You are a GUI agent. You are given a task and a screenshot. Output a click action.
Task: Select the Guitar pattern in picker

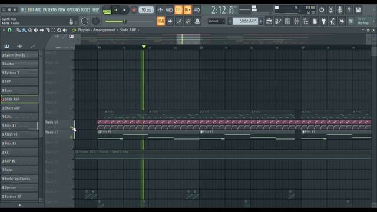[19, 64]
